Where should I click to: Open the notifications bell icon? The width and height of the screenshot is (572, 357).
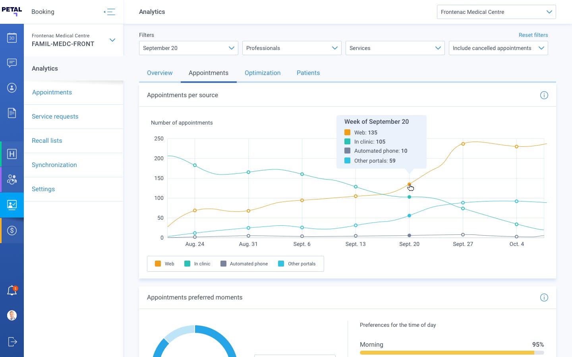[x=12, y=291]
